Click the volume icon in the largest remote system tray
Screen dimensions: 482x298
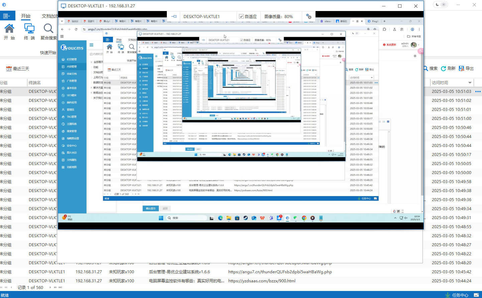[406, 218]
